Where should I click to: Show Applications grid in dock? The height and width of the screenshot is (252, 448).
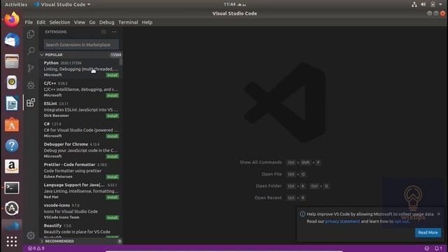12,241
